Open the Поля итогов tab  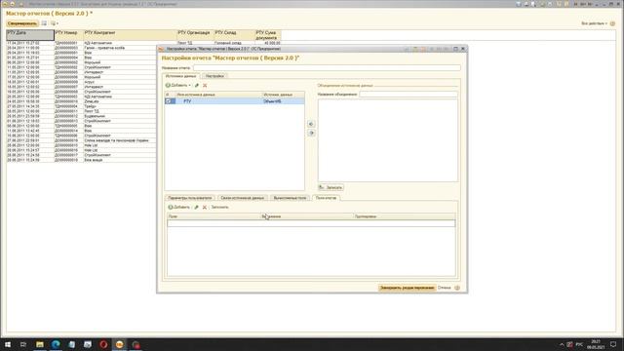click(326, 198)
